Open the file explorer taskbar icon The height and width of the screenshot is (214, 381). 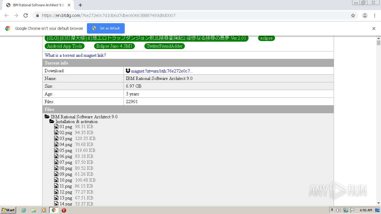coord(34,210)
